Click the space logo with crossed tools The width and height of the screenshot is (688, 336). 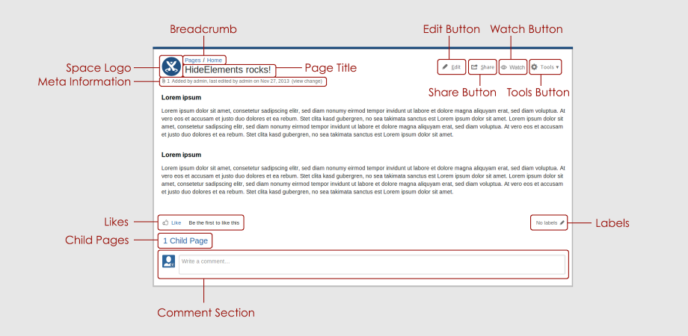point(171,66)
